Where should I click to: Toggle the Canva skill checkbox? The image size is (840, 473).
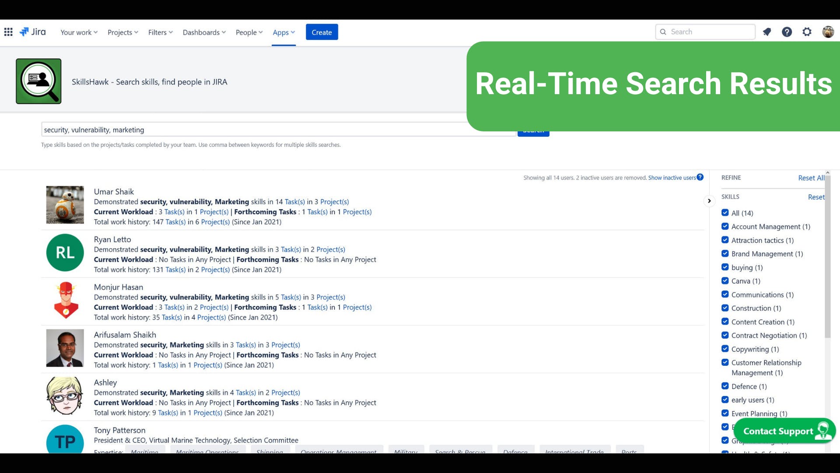(725, 281)
